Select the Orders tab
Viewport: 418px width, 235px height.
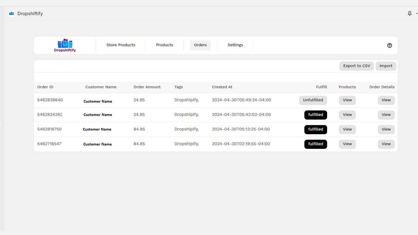[201, 45]
